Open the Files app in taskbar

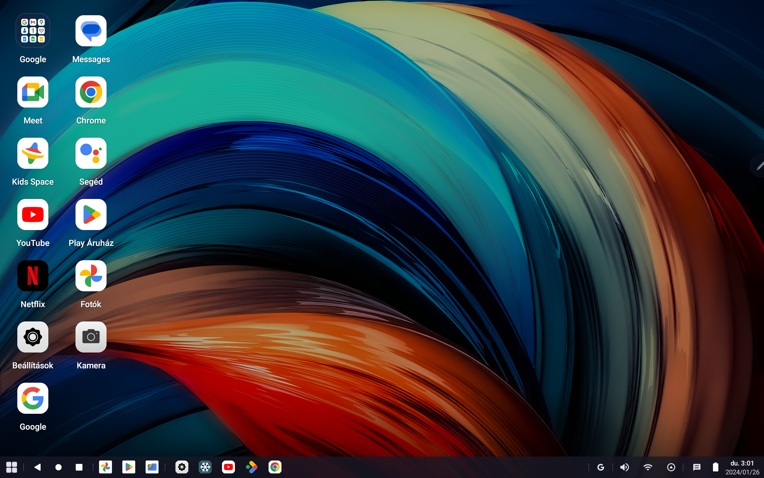coord(152,467)
